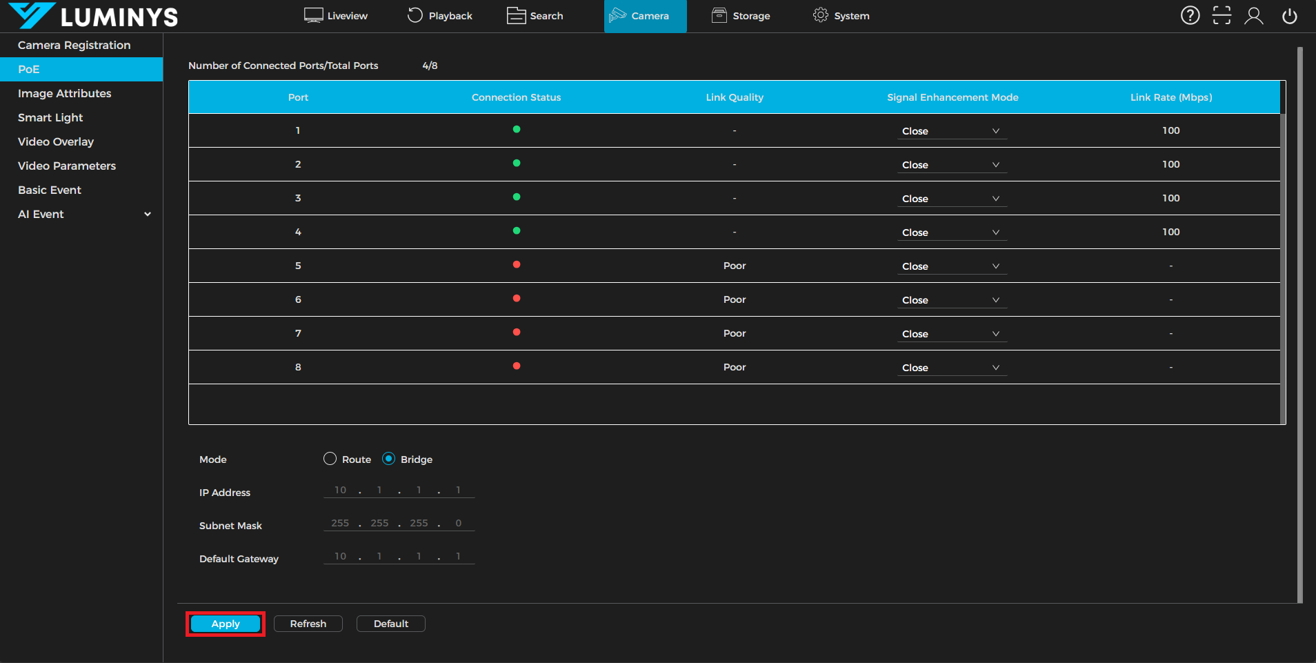Click the help question mark icon
1316x663 pixels.
pos(1190,15)
